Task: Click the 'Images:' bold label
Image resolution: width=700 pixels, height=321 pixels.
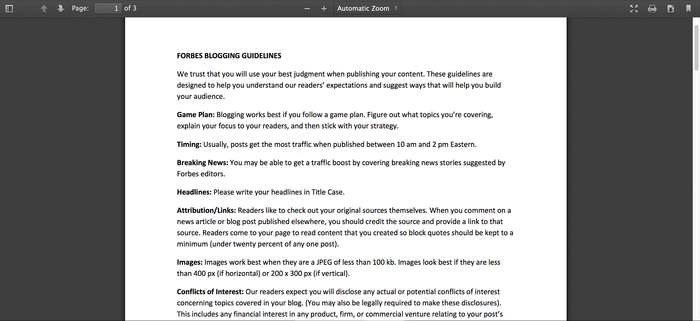Action: point(190,262)
